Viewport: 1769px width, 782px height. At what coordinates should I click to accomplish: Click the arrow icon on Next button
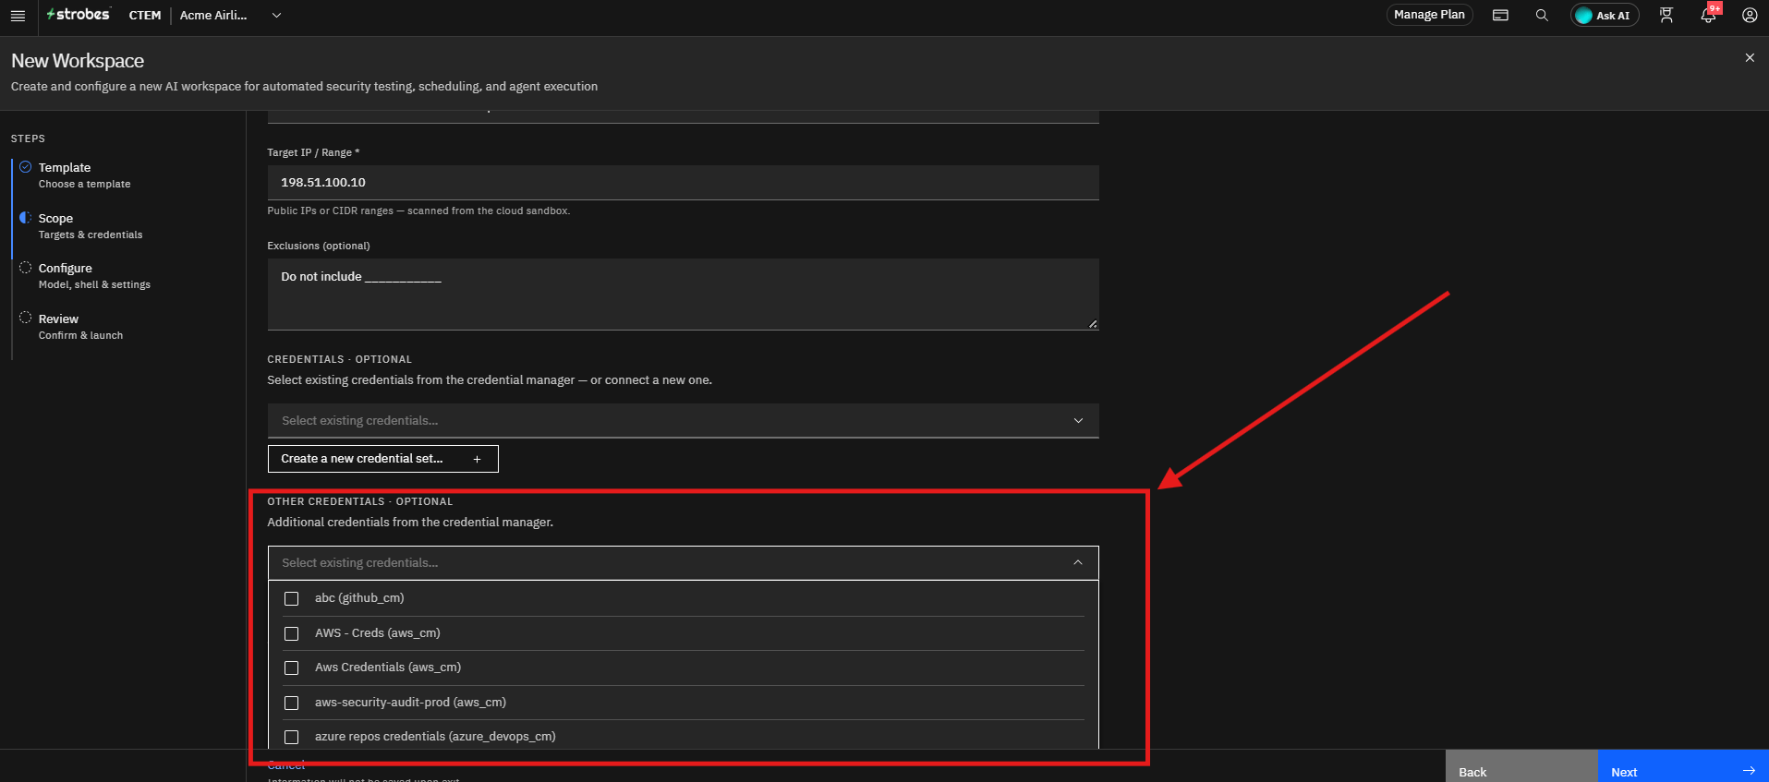(1749, 771)
